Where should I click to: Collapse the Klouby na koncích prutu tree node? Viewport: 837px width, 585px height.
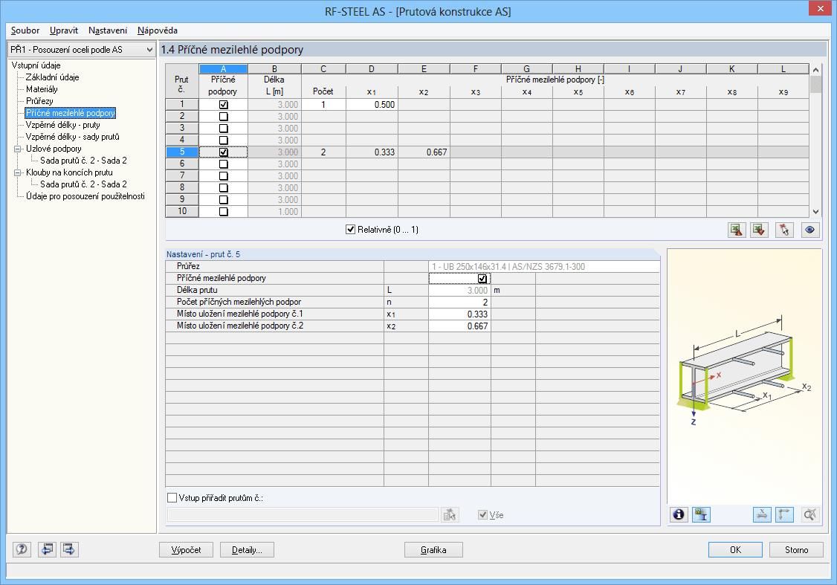(x=17, y=172)
